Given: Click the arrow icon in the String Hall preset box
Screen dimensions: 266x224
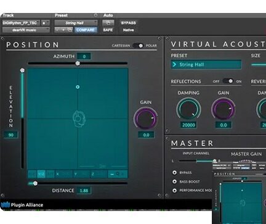Looking at the screenshot, I should pos(174,64).
